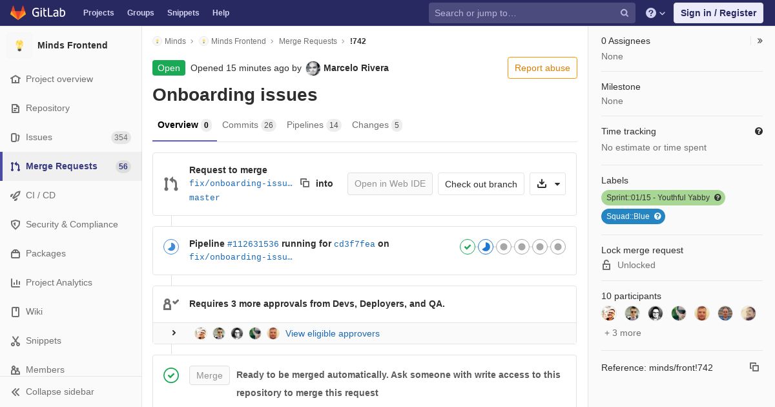This screenshot has width=775, height=407.
Task: Focus the Search or jump to field
Action: point(532,13)
